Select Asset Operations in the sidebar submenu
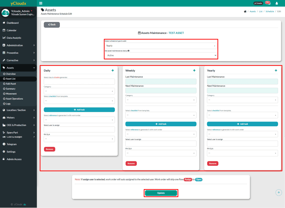Screen dimensions: 285x208 pyautogui.click(x=14, y=99)
